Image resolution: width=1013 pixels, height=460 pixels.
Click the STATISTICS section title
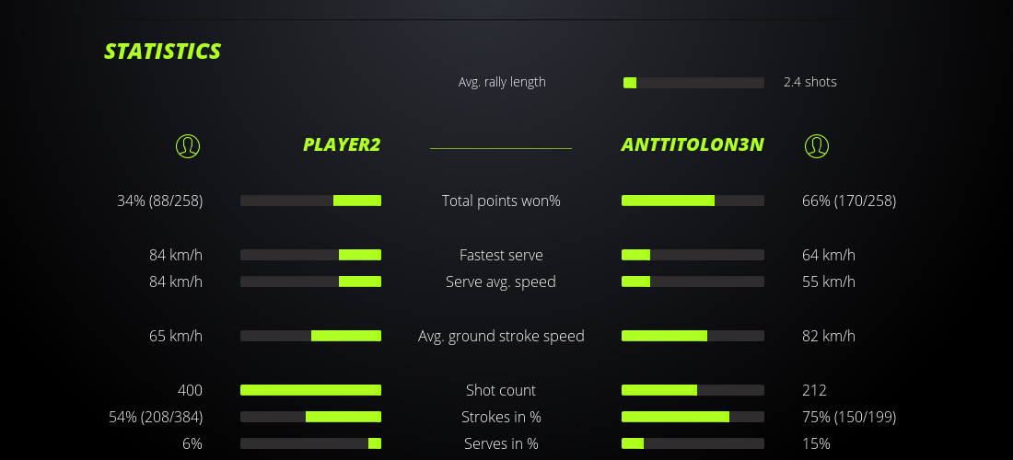tap(163, 52)
